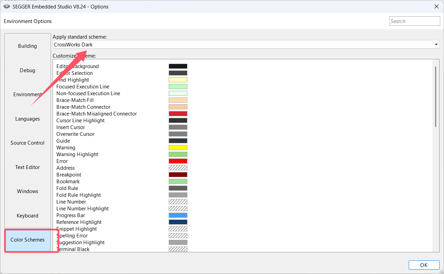This screenshot has width=444, height=274.
Task: Select the Progress Bar row label
Action: pyautogui.click(x=71, y=215)
